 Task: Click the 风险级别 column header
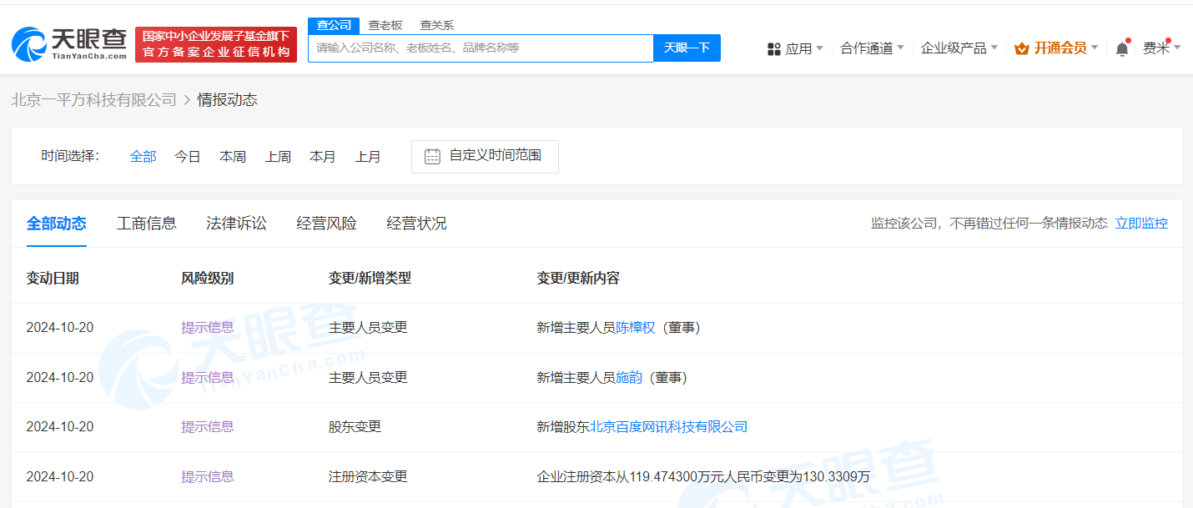pyautogui.click(x=208, y=279)
